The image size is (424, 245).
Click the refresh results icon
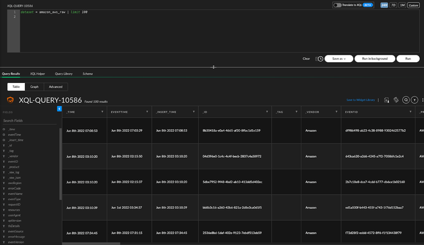click(x=396, y=99)
